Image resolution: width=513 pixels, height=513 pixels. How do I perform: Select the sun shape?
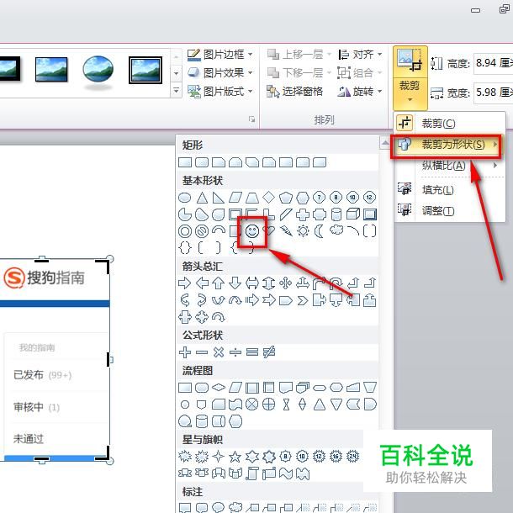click(303, 231)
